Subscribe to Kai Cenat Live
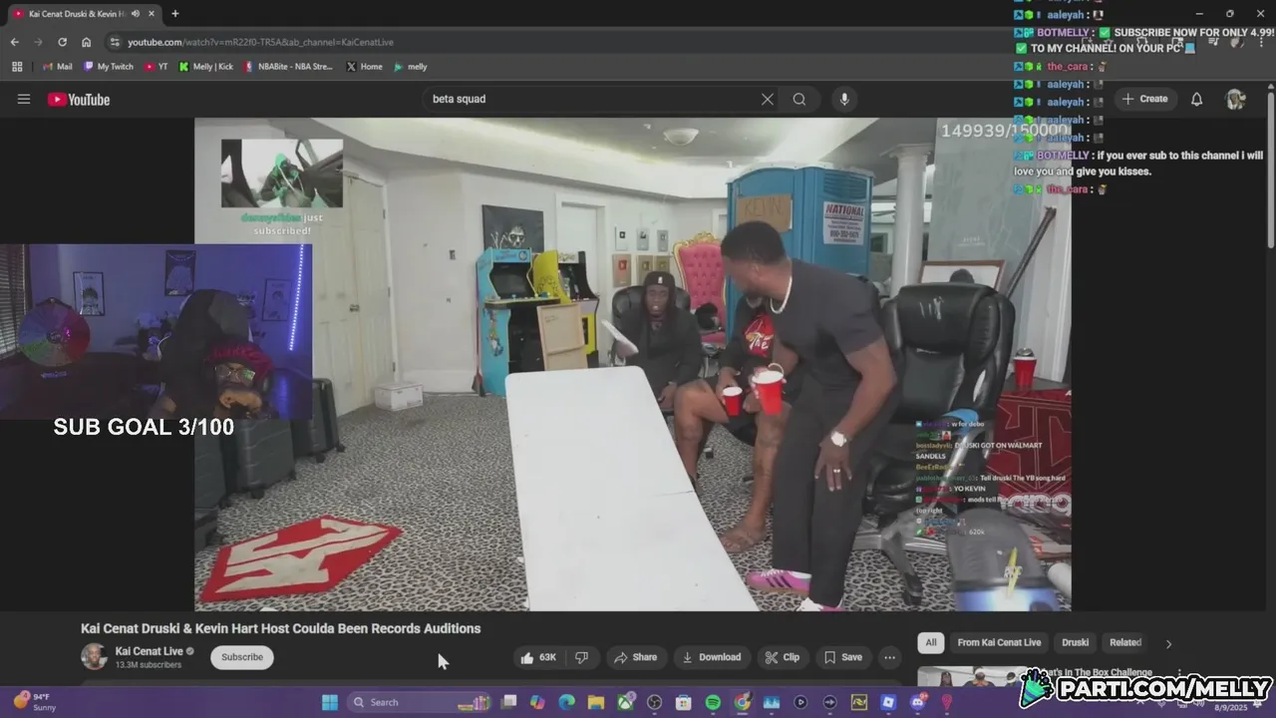Viewport: 1276px width, 718px height. tap(242, 657)
